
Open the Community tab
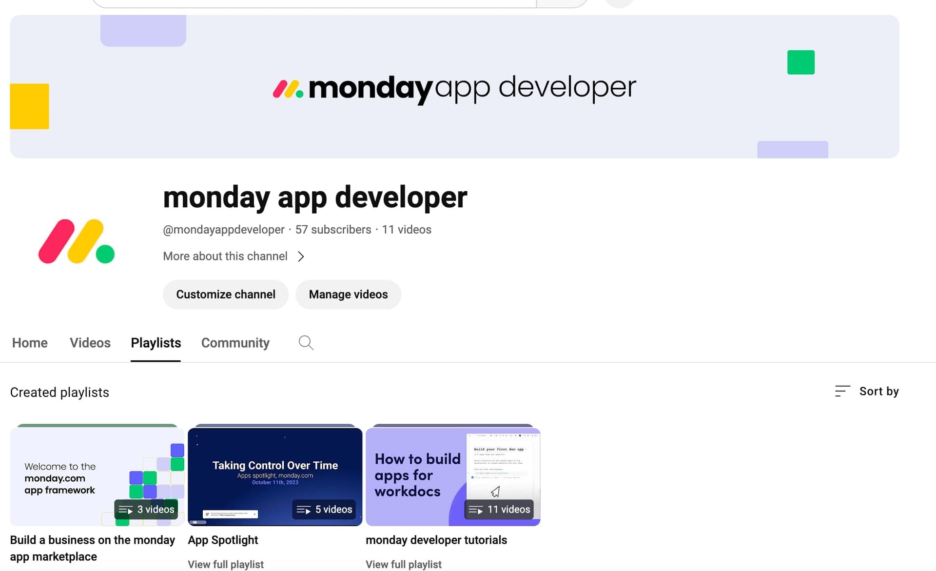(235, 343)
